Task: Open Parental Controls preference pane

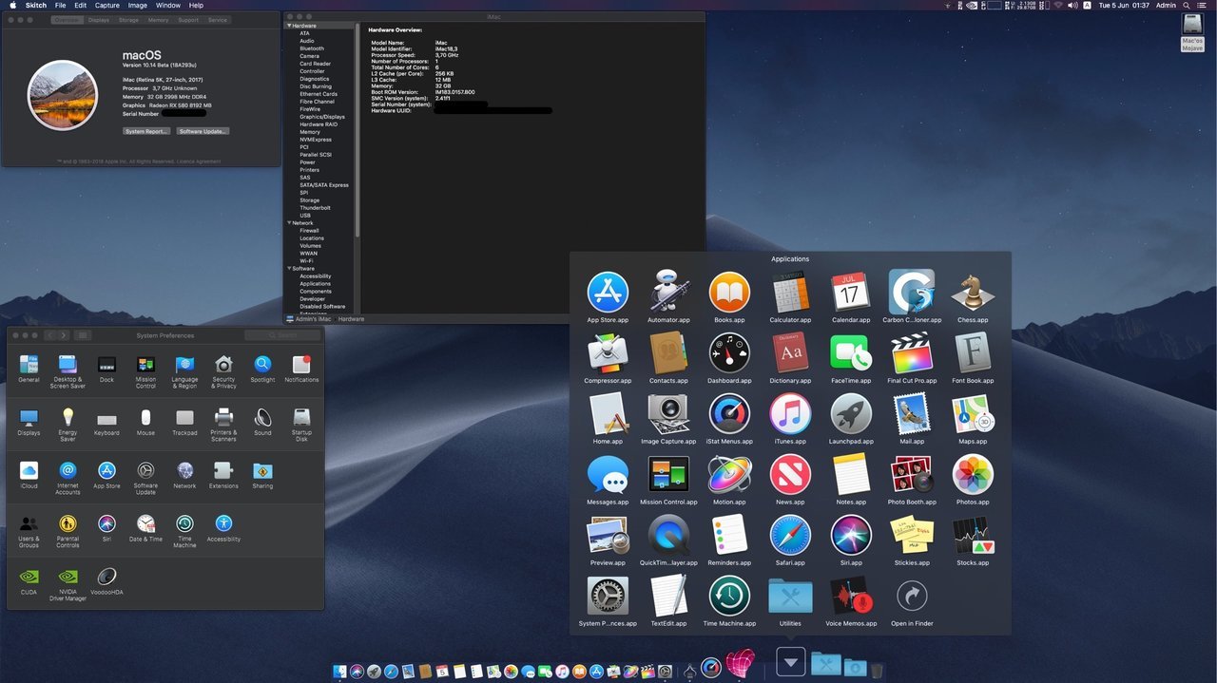Action: point(68,531)
